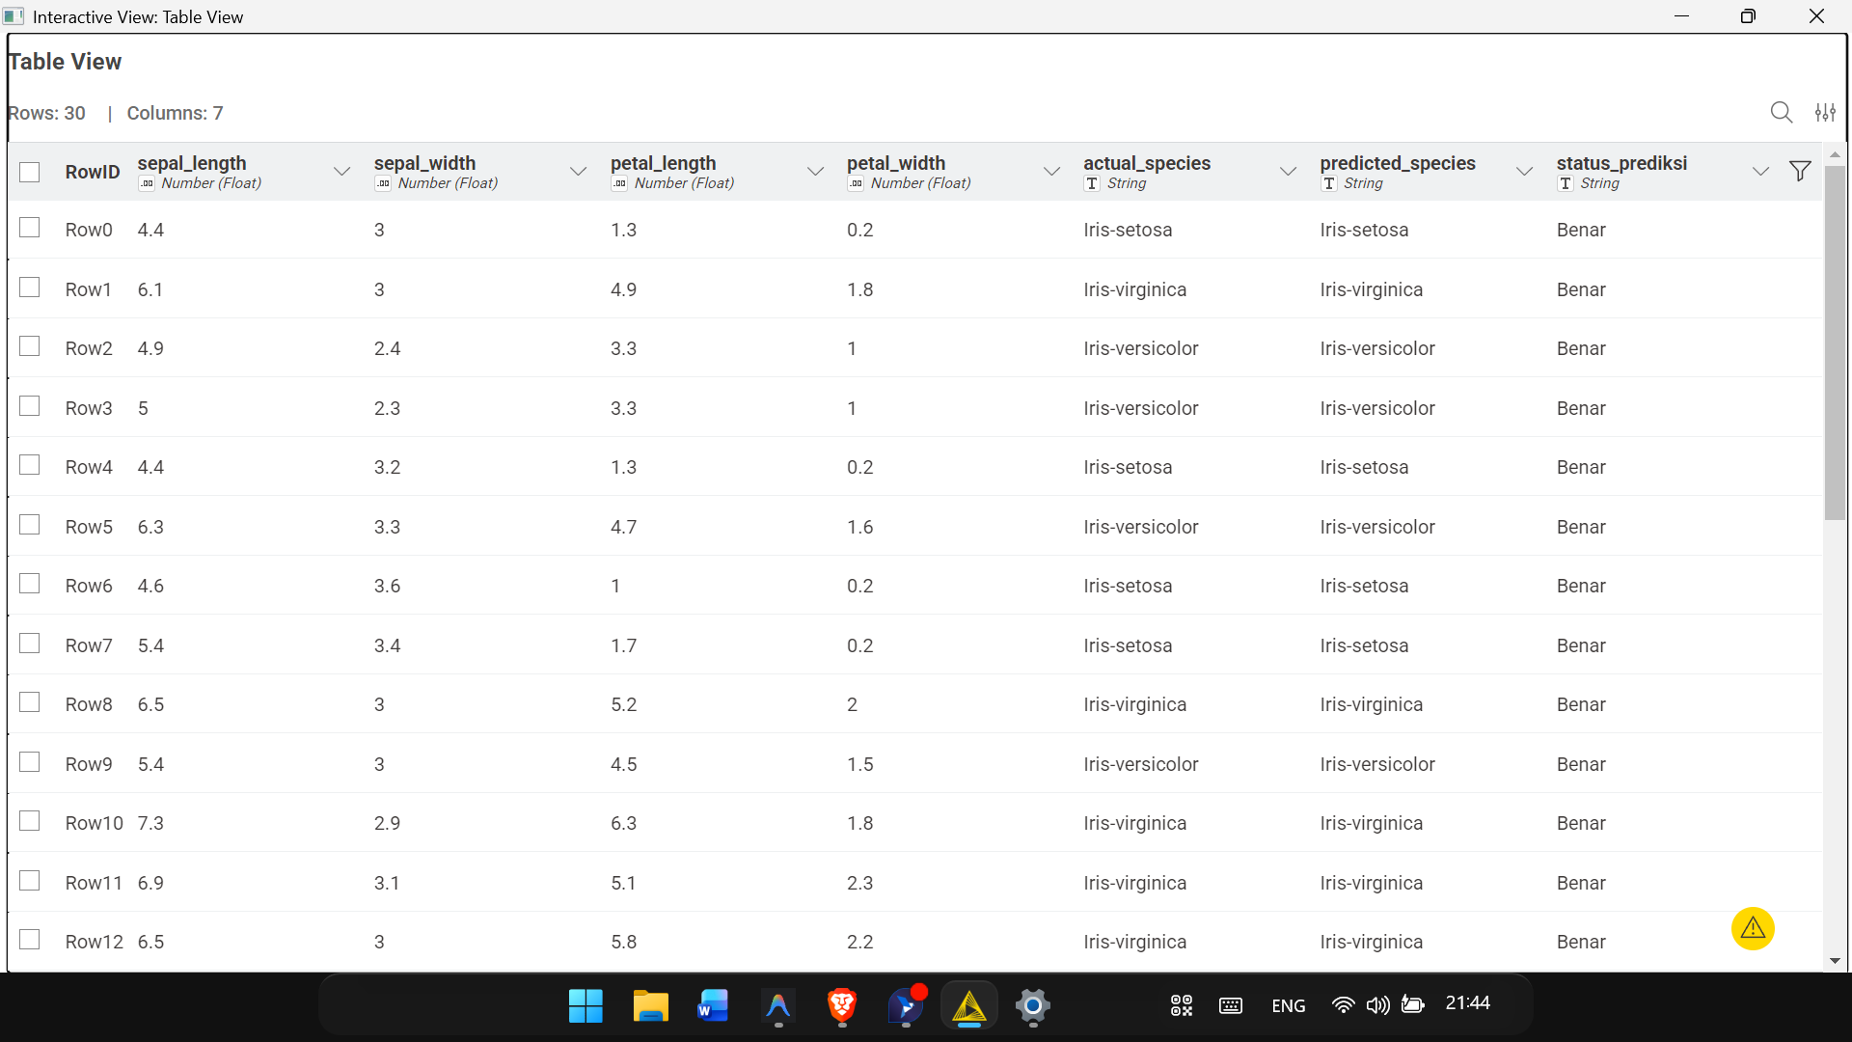Image resolution: width=1852 pixels, height=1042 pixels.
Task: Open the KNIME yellow triangle taskbar icon
Action: coord(969,1006)
